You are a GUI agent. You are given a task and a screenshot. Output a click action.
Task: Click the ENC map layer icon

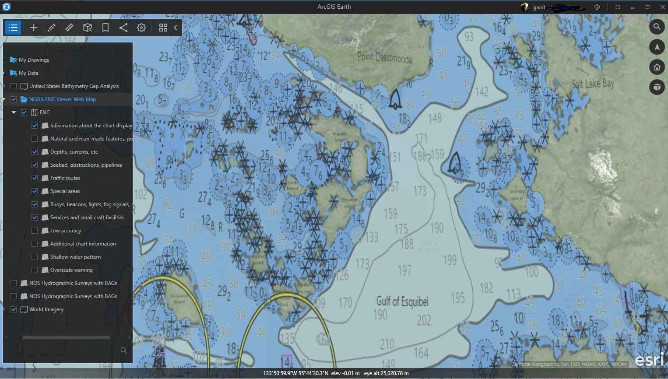point(35,112)
